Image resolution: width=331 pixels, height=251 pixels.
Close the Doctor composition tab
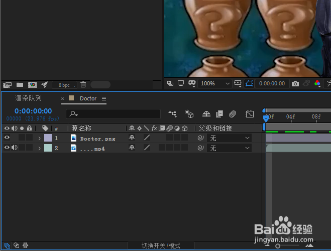(x=62, y=98)
